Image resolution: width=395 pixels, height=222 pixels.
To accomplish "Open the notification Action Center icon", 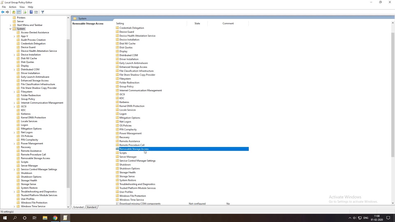I will tap(389, 218).
